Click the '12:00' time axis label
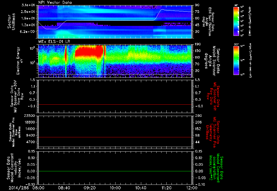Screen dimensions: 277x191 192,188
